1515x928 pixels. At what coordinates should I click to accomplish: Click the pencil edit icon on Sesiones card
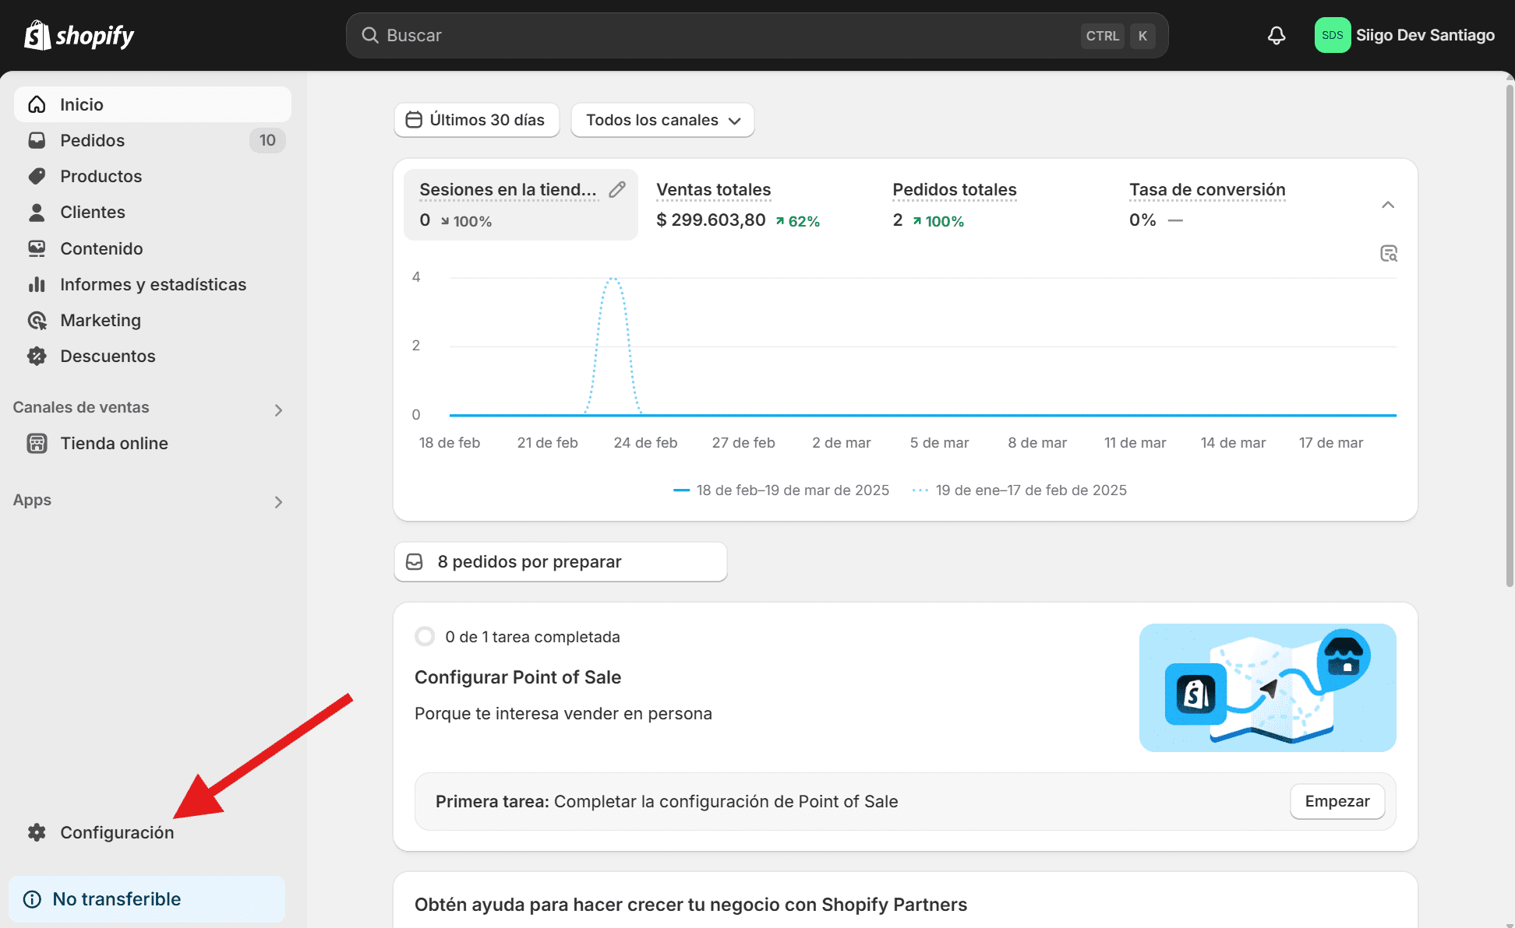(x=617, y=189)
